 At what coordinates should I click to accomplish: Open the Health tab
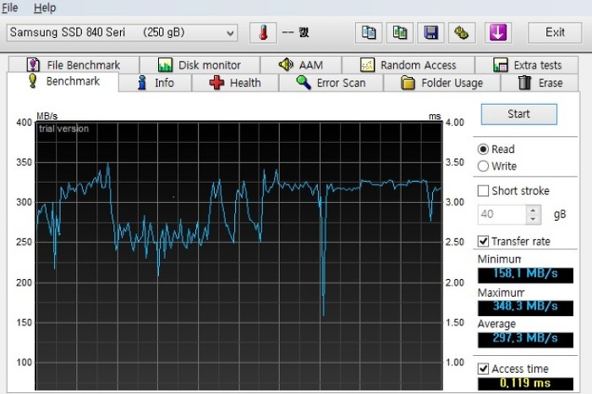235,83
